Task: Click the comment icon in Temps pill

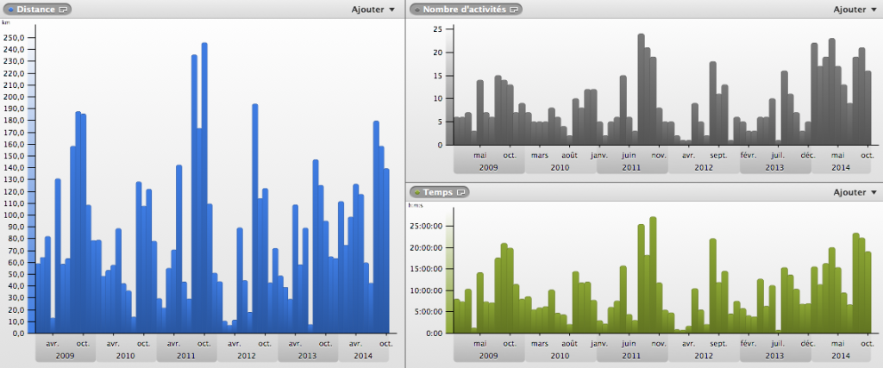Action: (x=462, y=192)
